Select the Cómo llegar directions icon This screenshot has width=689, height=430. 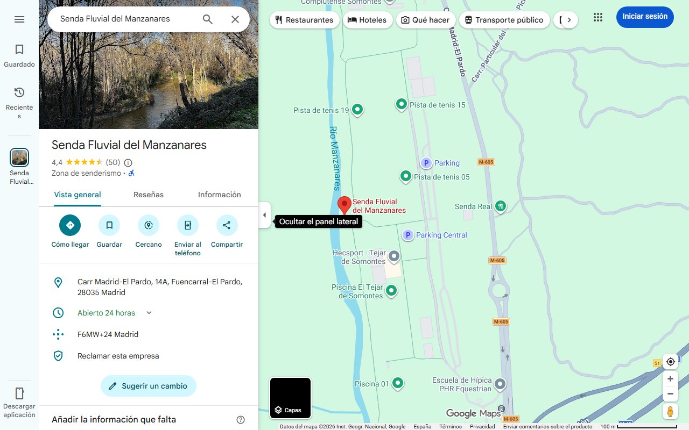pos(69,225)
